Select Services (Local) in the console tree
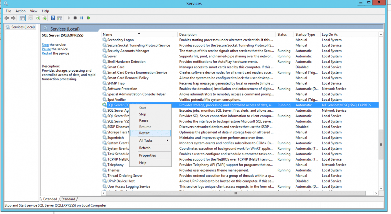This screenshot has height=214, width=391. (23, 27)
